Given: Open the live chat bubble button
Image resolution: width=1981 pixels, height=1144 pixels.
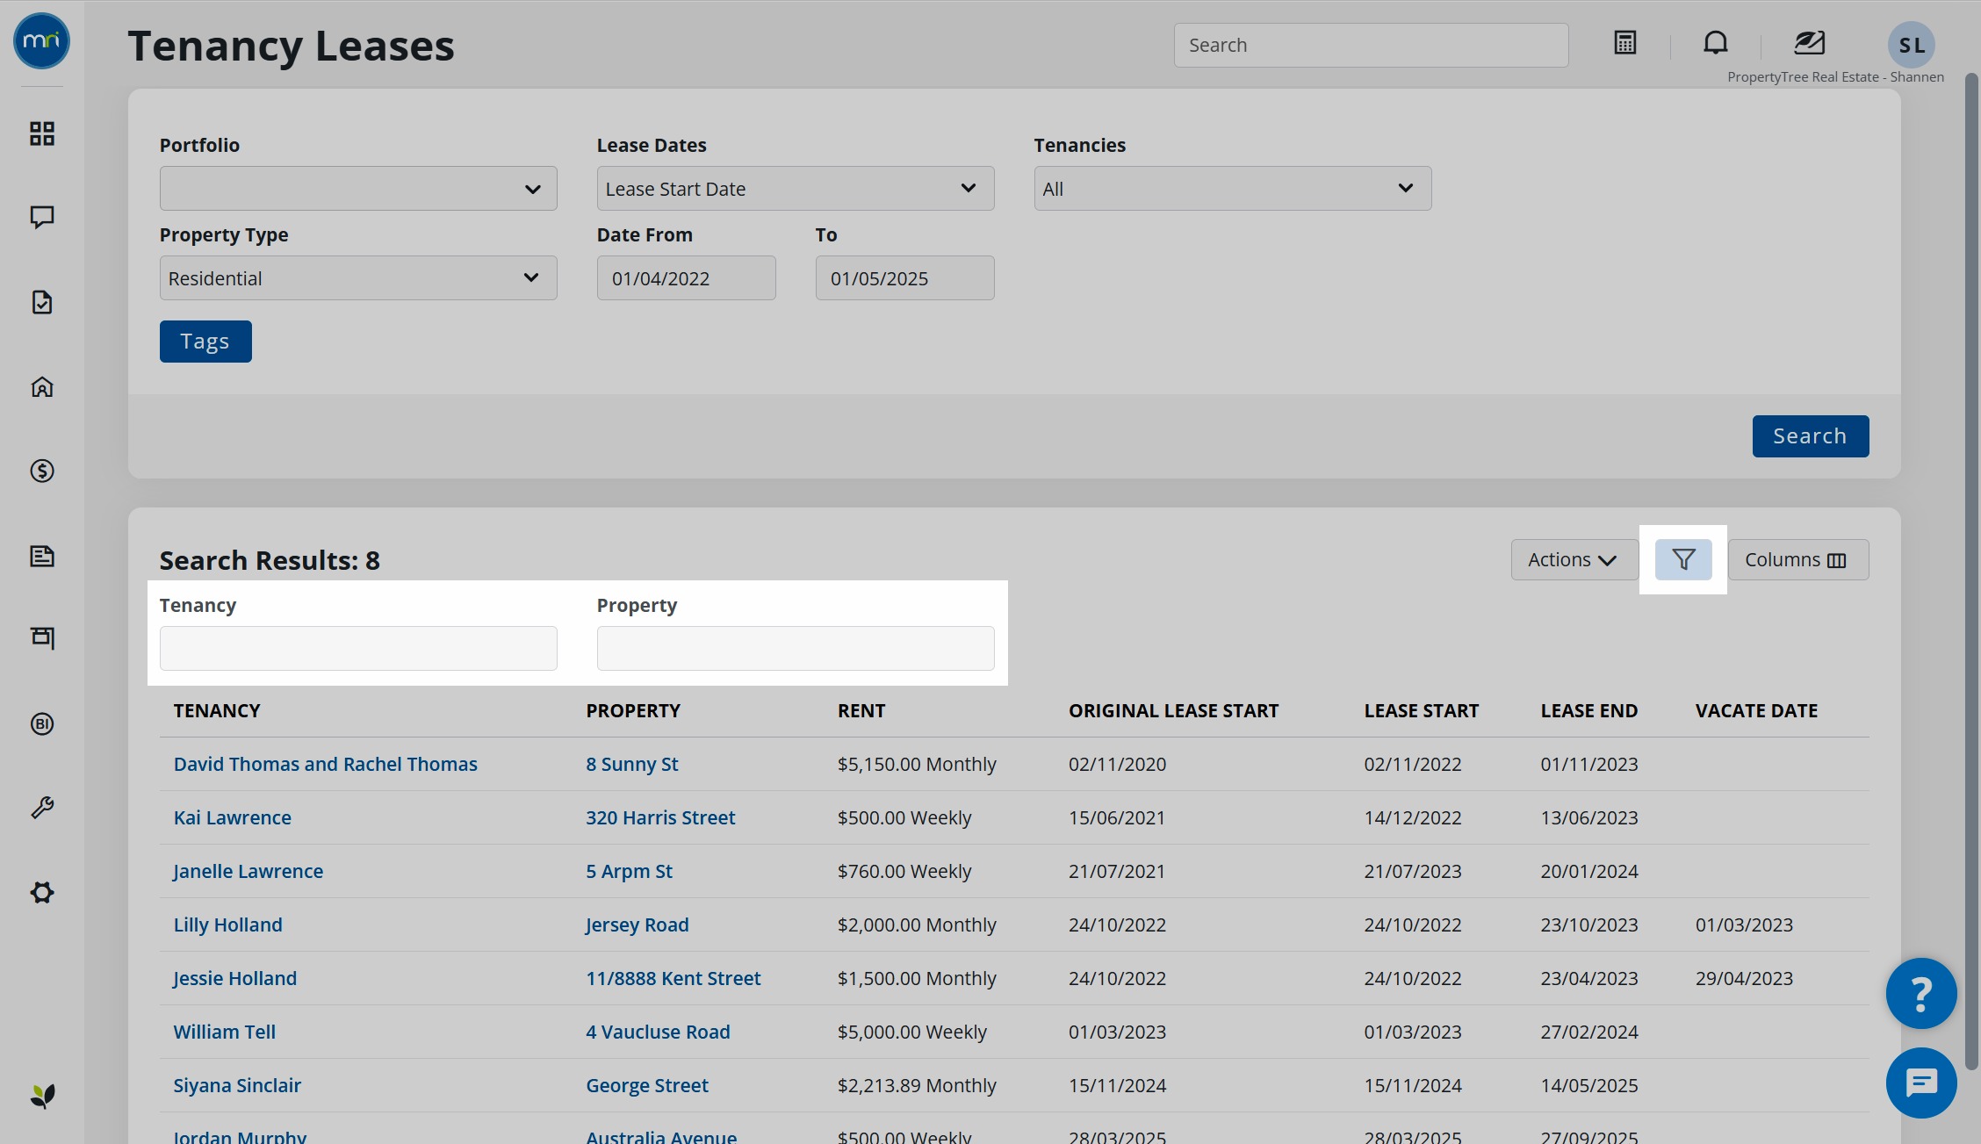Looking at the screenshot, I should 1921,1083.
